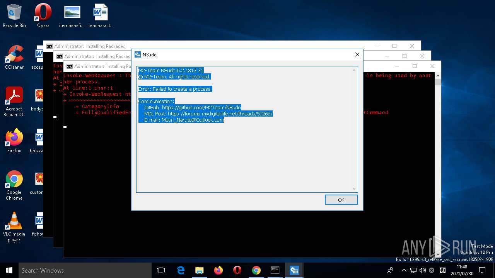Open the VLC media player shortcut

pyautogui.click(x=14, y=227)
